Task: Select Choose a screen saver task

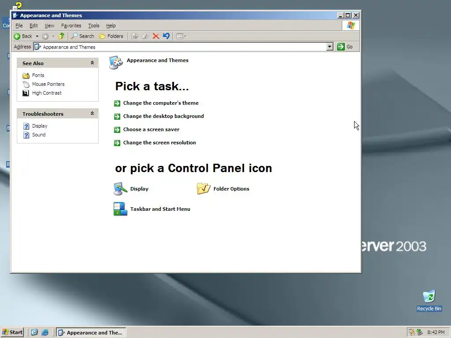Action: pos(152,129)
